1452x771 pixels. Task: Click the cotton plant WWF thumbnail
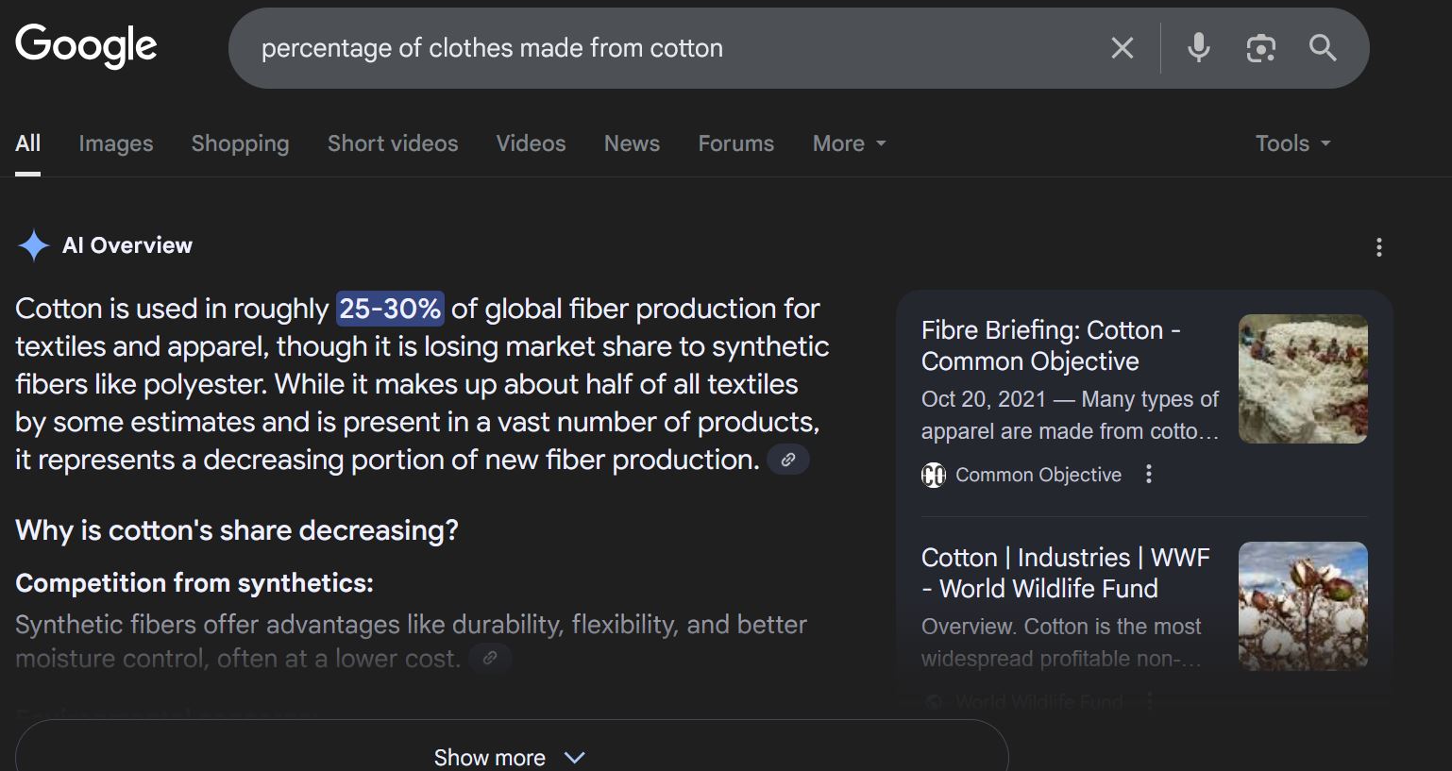click(x=1302, y=606)
